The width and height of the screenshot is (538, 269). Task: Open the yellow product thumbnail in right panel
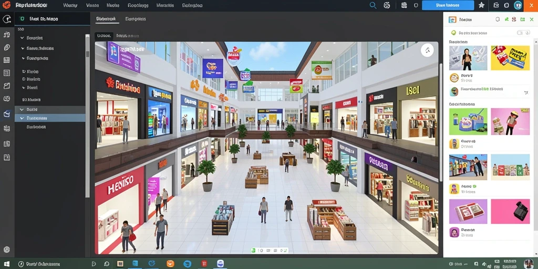[510, 58]
